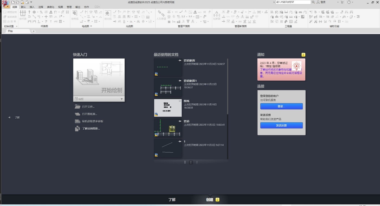Switch to the 注释 ribbon tab
The image size is (380, 206).
pyautogui.click(x=41, y=7)
